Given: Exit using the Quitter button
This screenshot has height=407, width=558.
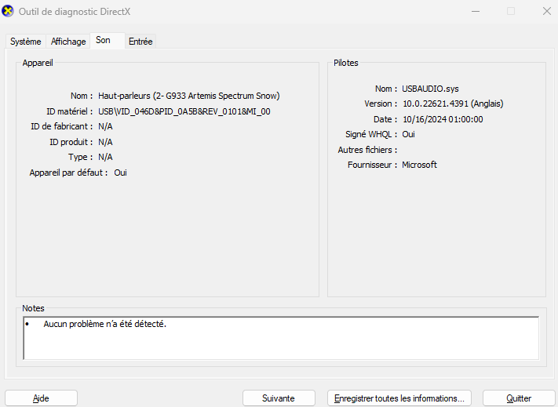Looking at the screenshot, I should [519, 398].
